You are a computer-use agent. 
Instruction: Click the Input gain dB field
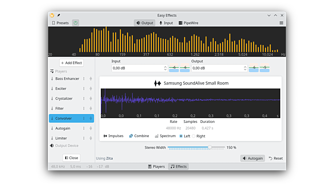click(x=137, y=68)
